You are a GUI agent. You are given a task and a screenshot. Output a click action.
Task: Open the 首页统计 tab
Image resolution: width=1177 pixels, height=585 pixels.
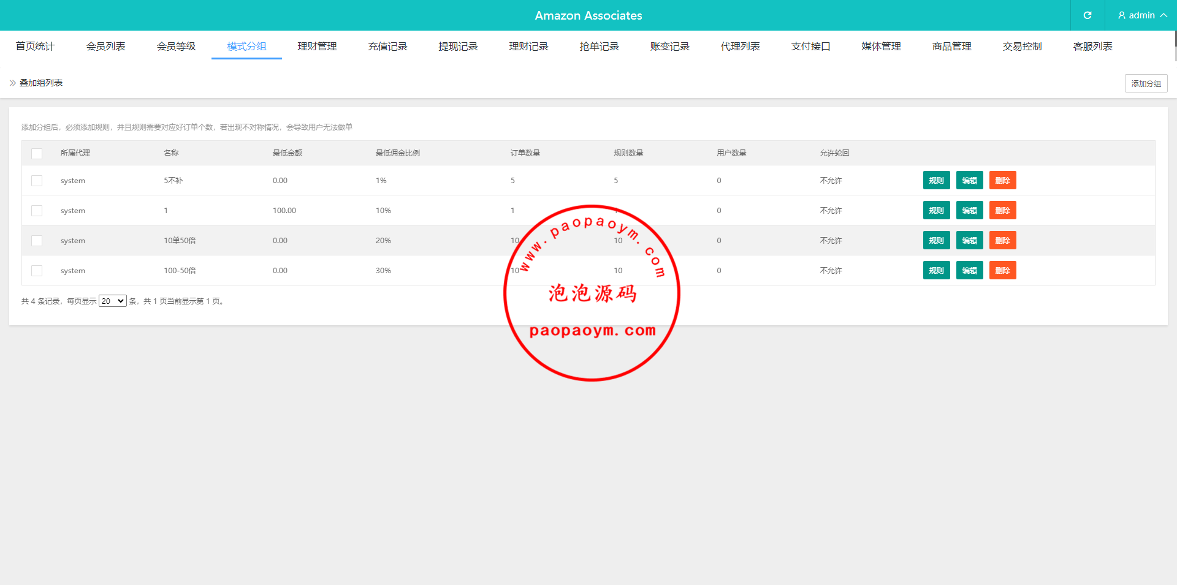tap(35, 47)
